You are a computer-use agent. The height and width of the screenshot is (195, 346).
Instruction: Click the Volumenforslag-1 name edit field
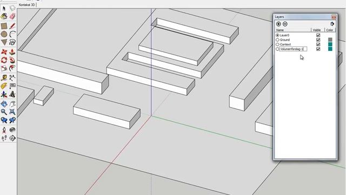(293, 49)
